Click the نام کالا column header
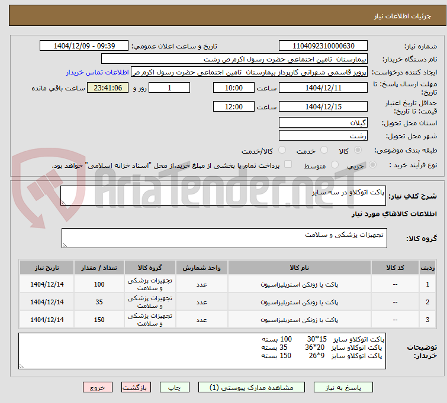The height and width of the screenshot is (403, 447). point(300,268)
